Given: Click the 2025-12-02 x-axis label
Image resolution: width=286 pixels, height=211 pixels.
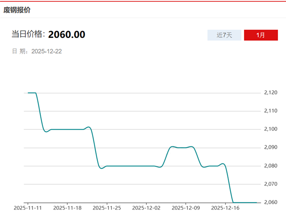Looking at the screenshot, I should pos(146,208).
